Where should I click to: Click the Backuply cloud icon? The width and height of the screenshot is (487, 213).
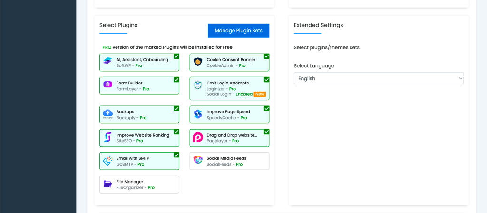[x=107, y=114]
